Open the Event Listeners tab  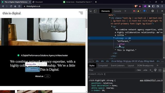(x=118, y=65)
